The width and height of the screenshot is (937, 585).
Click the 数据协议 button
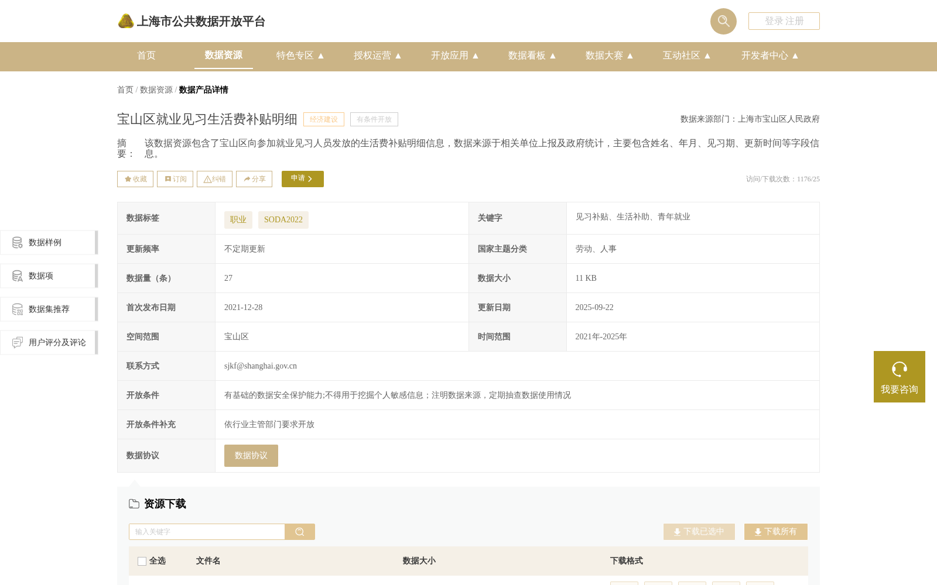pos(251,456)
